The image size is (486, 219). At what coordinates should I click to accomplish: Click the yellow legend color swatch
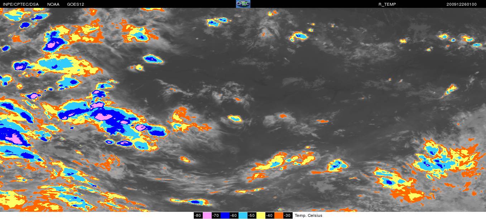[261, 215]
